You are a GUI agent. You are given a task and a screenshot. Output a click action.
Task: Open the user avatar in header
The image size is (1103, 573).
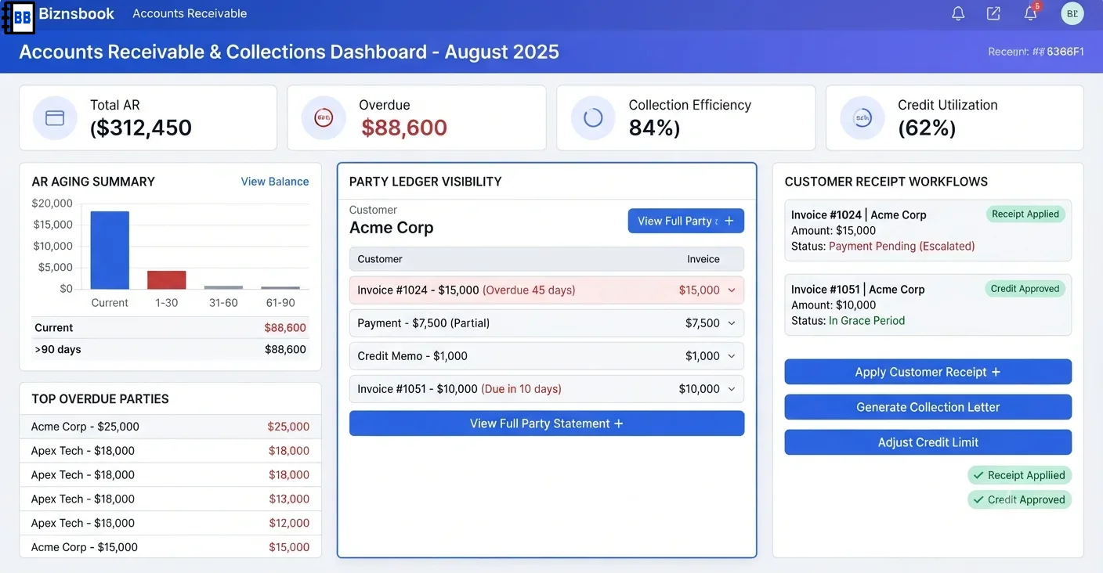[x=1072, y=13]
